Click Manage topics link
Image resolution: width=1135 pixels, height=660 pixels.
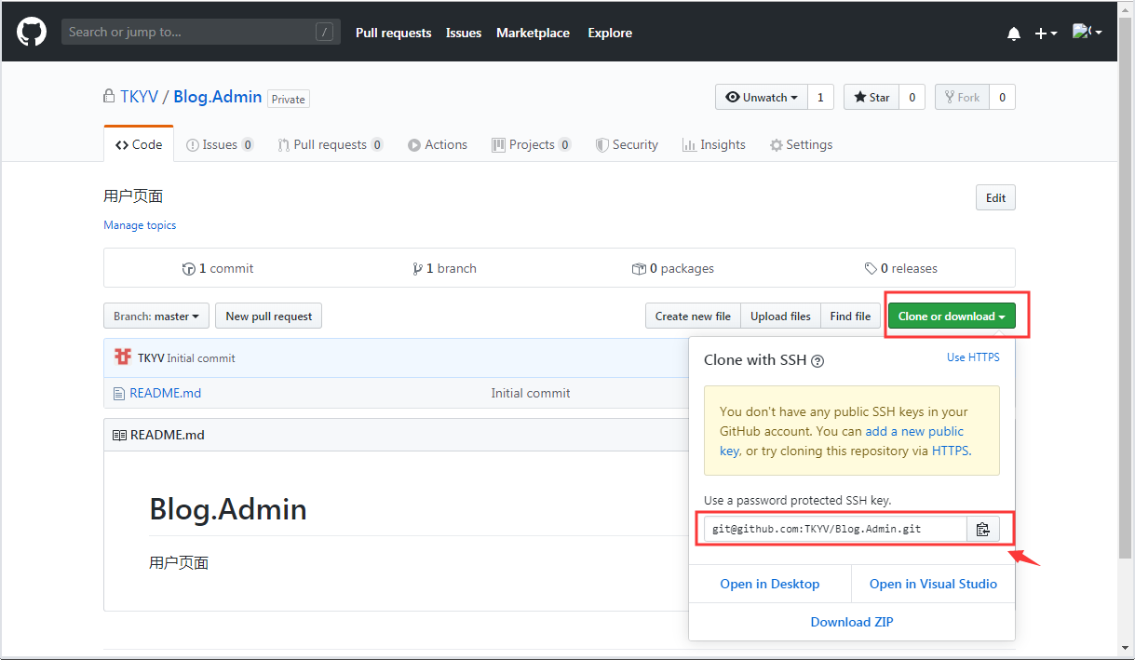pyautogui.click(x=140, y=225)
